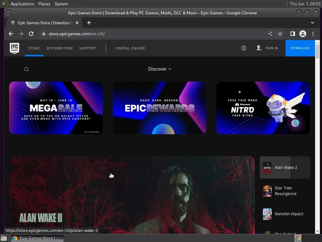Image resolution: width=322 pixels, height=242 pixels.
Task: Open Chrome's three-dot menu
Action: pos(313,34)
